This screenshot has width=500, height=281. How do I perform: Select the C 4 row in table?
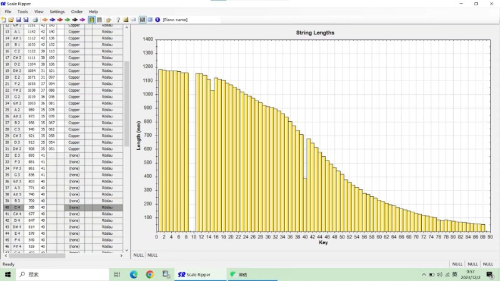point(17,207)
